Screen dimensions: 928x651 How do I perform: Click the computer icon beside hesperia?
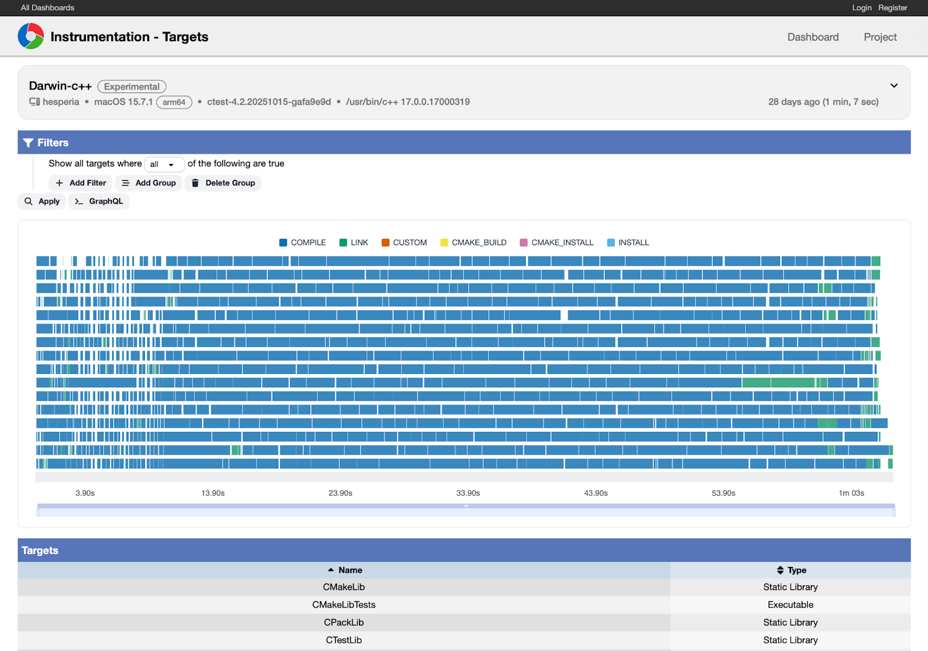click(34, 102)
